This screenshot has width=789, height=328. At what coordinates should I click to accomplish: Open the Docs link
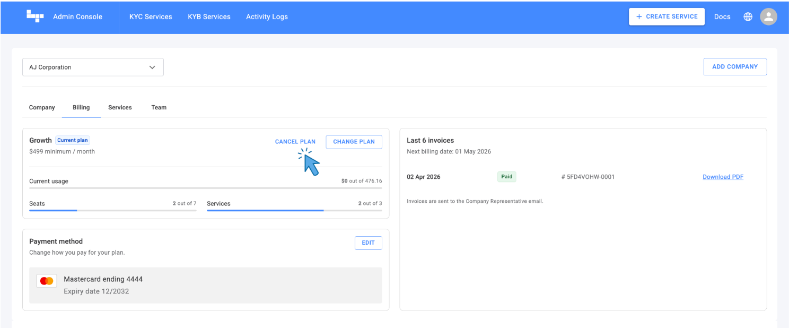pyautogui.click(x=722, y=16)
